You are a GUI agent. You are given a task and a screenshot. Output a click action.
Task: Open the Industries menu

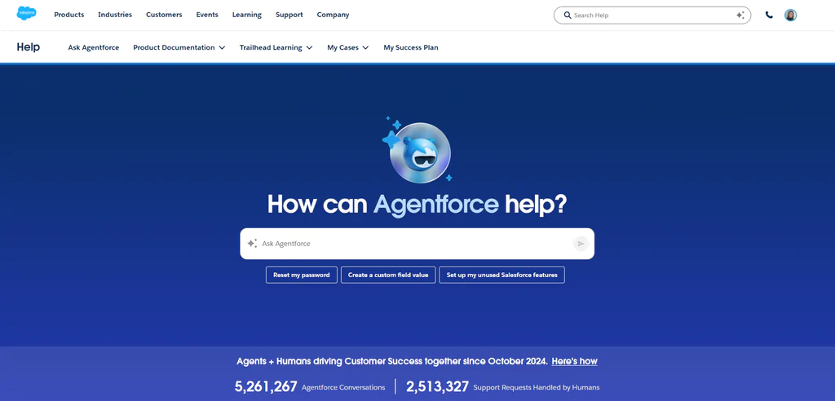coord(115,15)
